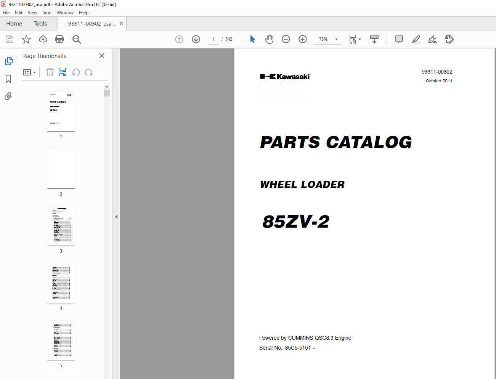Click the WHEEL LOADER text

pyautogui.click(x=302, y=185)
